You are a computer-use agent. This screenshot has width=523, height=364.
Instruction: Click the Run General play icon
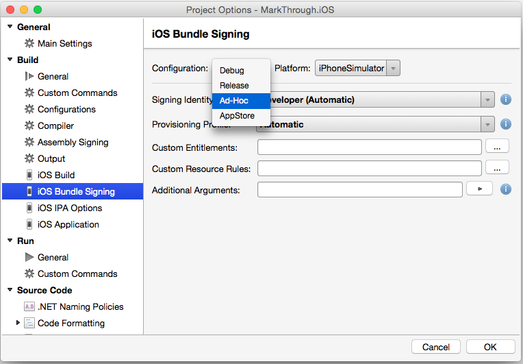point(29,257)
